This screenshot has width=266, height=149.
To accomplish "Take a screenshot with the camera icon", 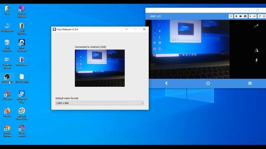I will click(245, 16).
